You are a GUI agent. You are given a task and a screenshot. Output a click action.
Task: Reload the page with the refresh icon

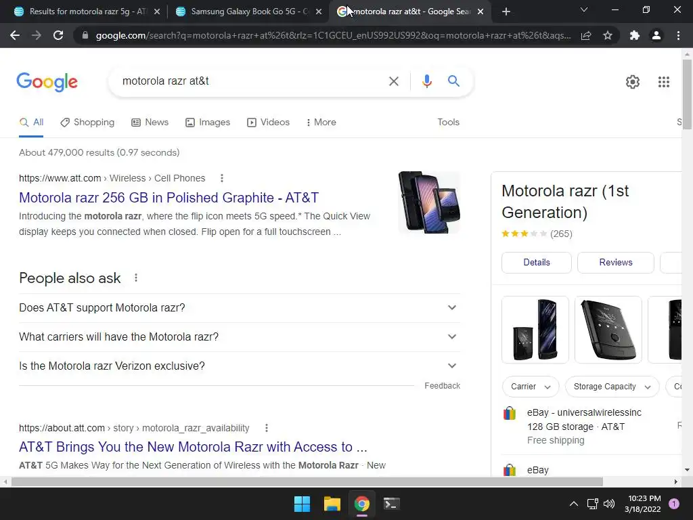58,35
